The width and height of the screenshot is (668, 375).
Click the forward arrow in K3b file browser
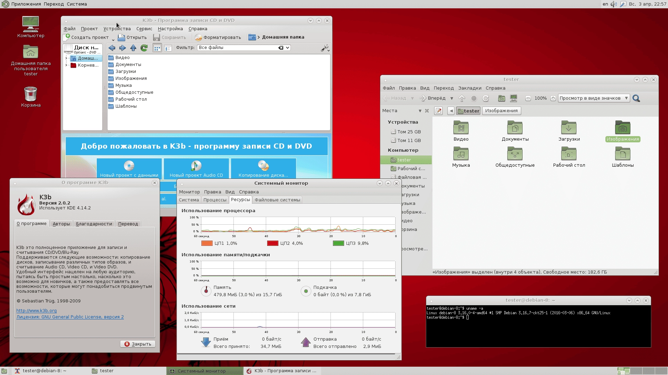(122, 48)
